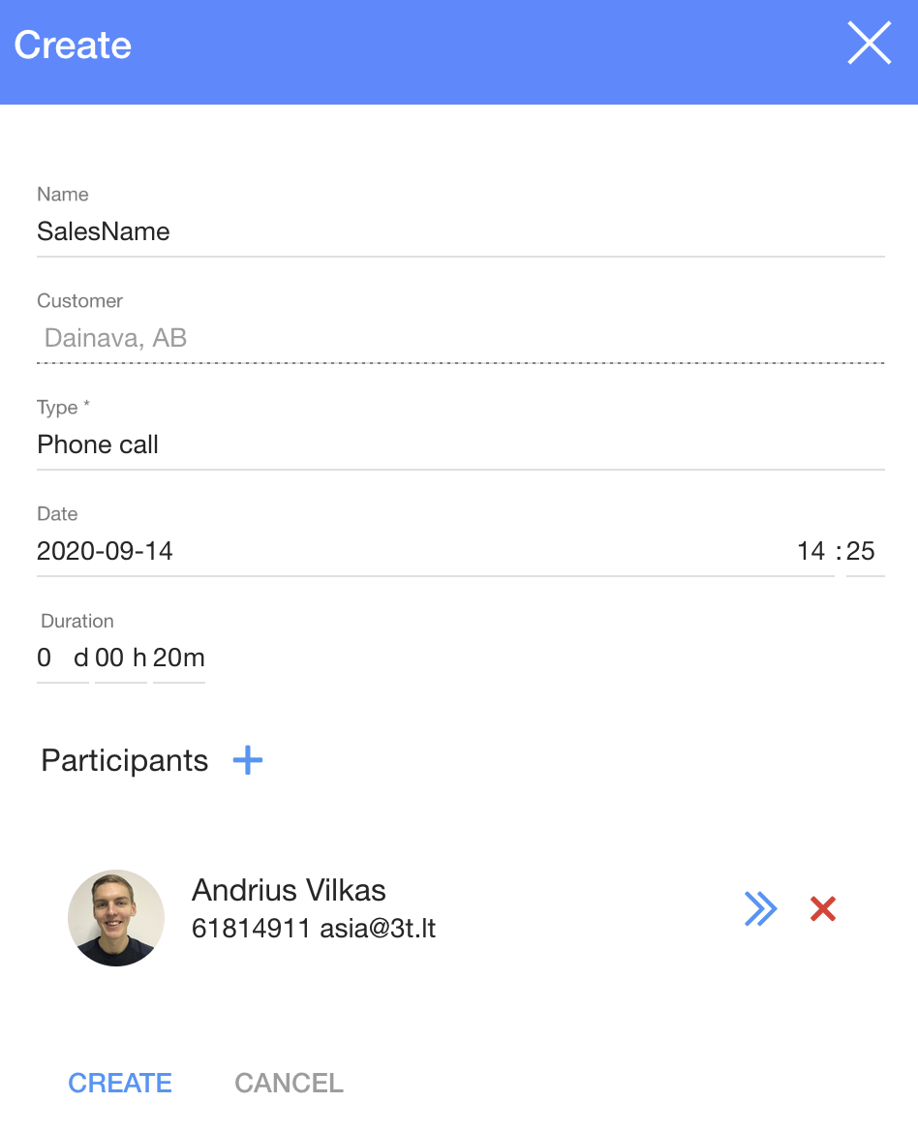Add a participant with the plus icon
918x1133 pixels.
[x=248, y=760]
